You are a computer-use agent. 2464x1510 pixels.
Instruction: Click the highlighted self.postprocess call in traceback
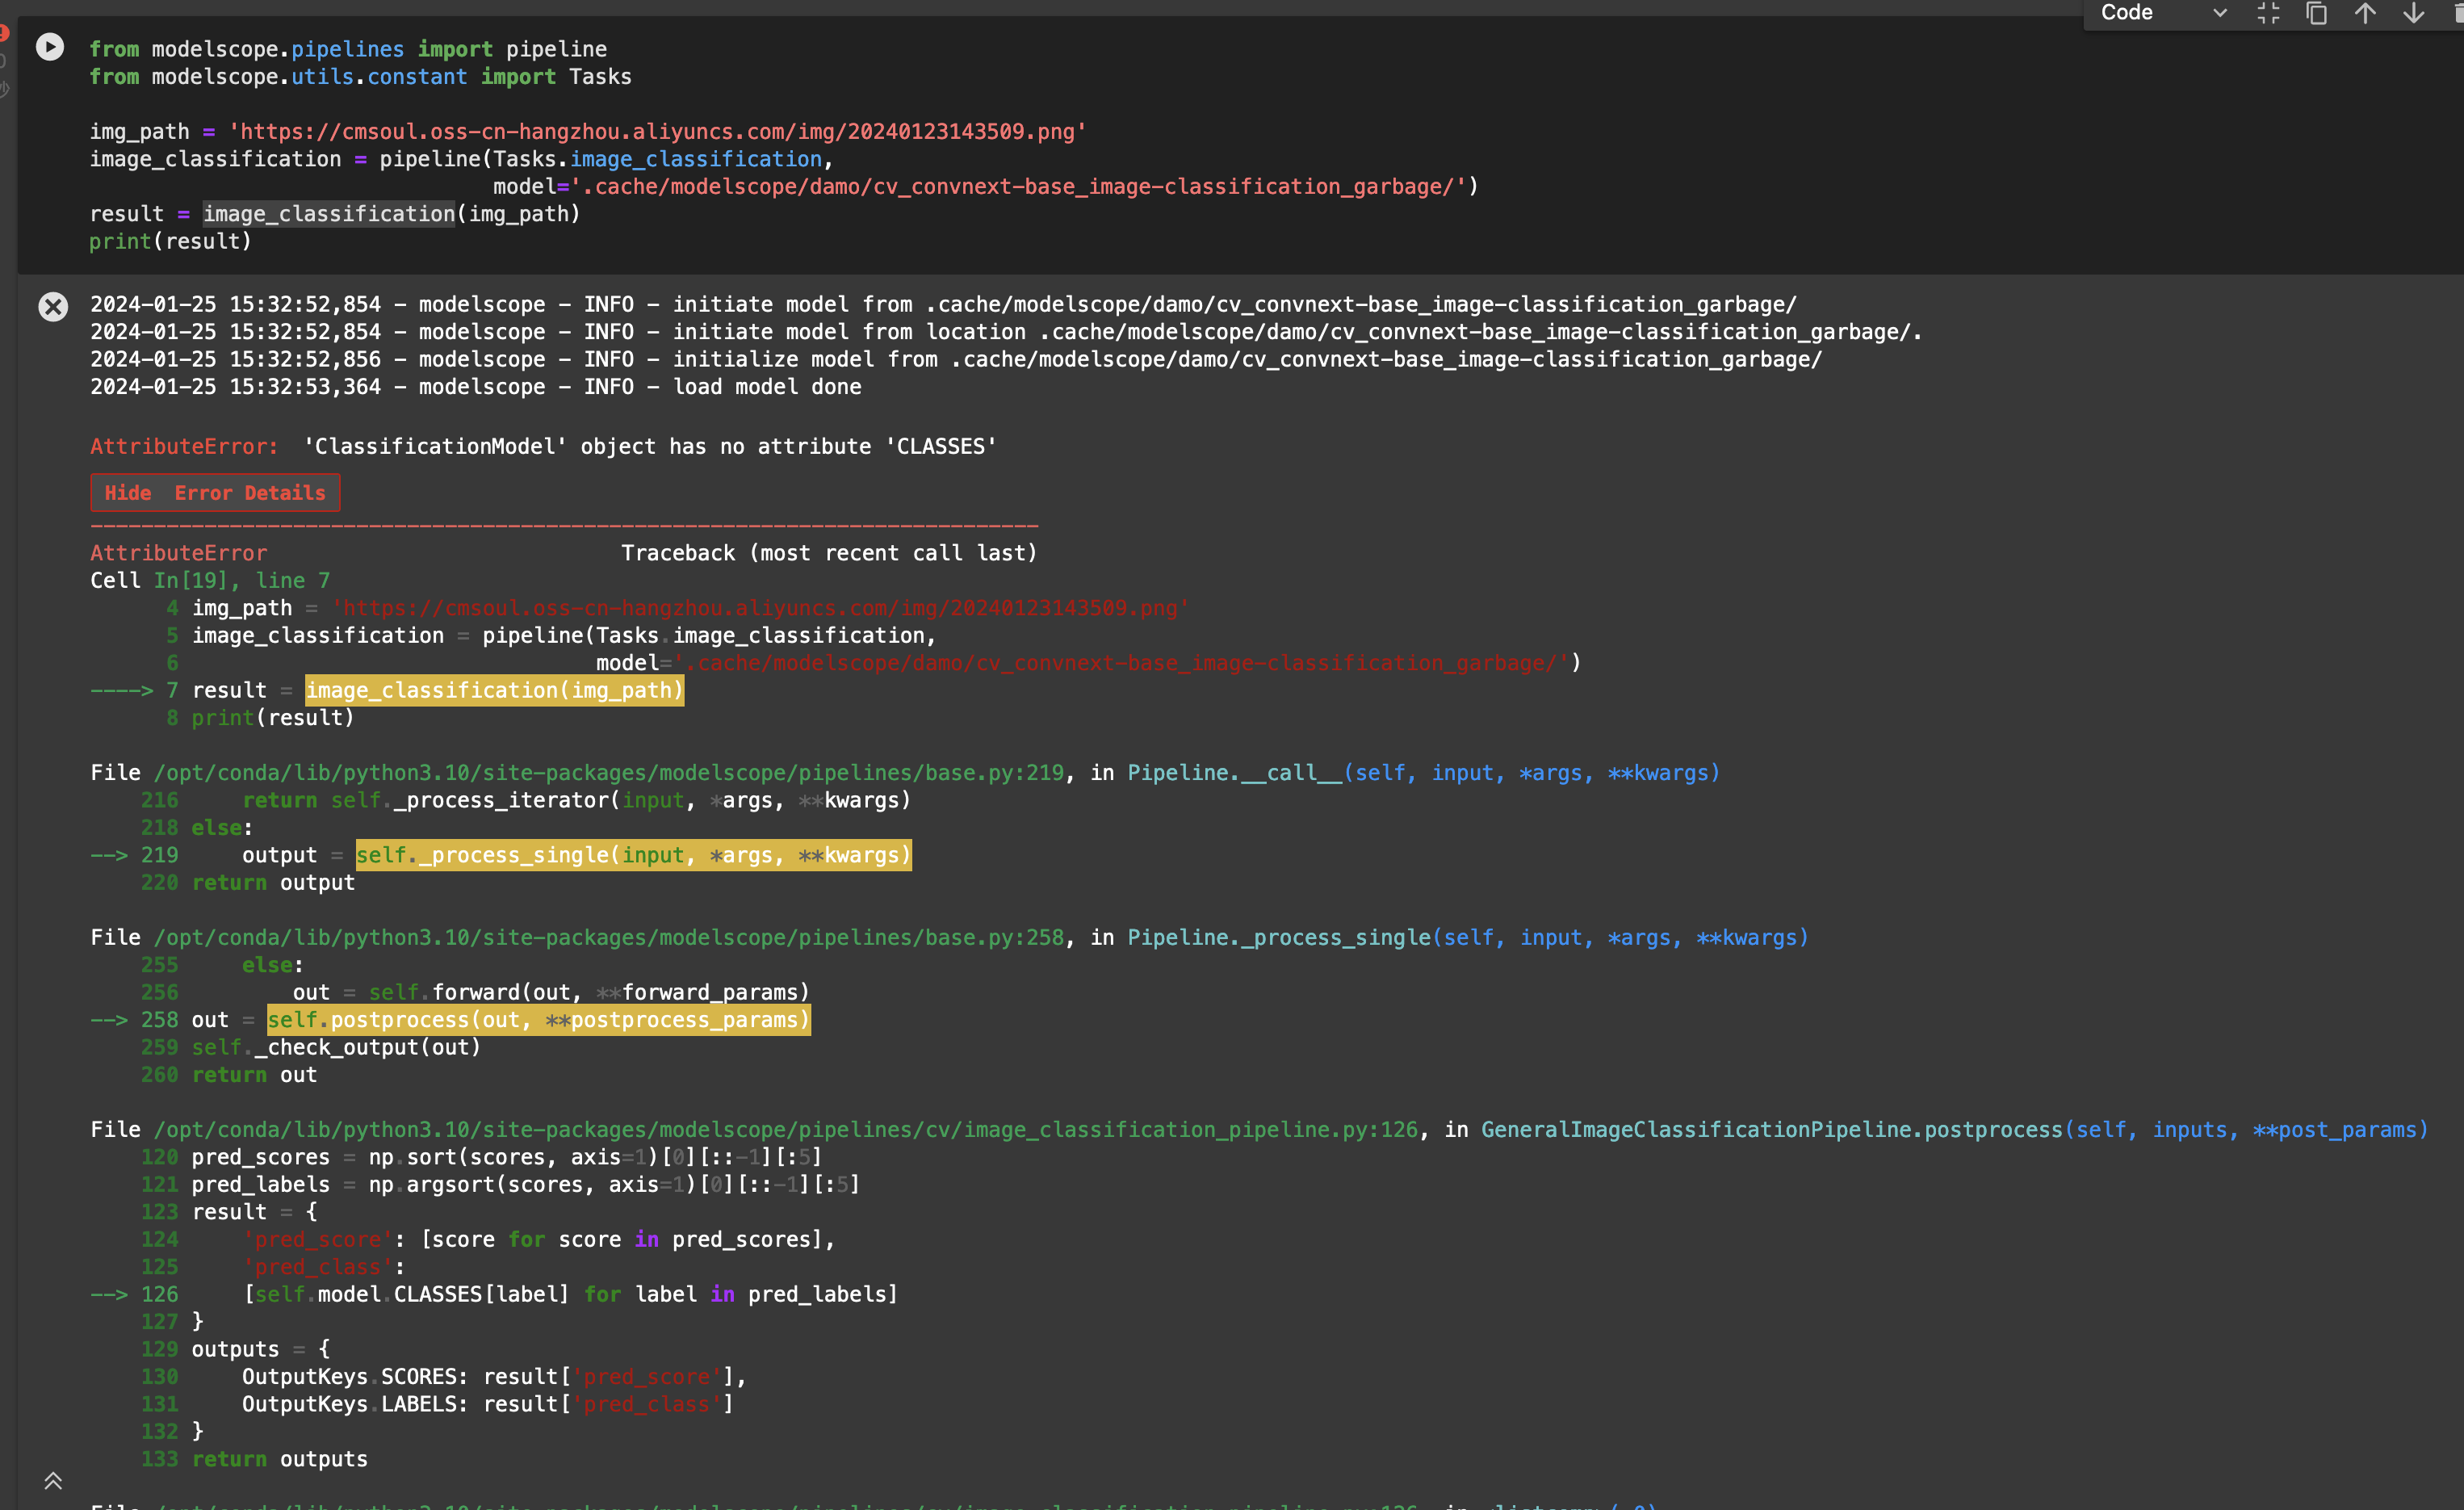tap(538, 1020)
